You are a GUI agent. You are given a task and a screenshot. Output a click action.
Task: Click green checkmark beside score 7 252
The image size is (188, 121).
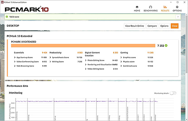click(166, 45)
